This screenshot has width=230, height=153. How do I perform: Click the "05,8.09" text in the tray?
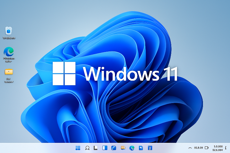(199, 148)
